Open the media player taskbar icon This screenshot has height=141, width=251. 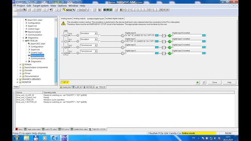(45, 138)
